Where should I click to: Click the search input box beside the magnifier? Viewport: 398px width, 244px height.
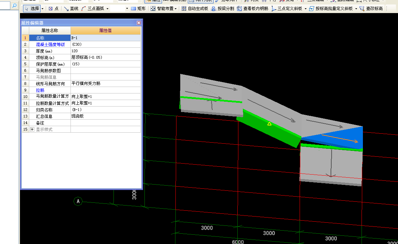tap(5, 5)
